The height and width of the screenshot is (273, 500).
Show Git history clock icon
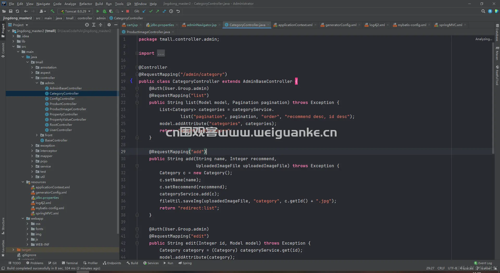tap(171, 11)
